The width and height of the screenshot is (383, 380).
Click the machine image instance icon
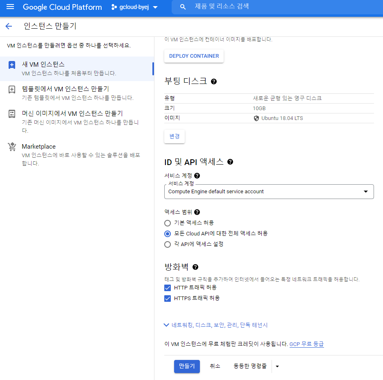tap(12, 114)
